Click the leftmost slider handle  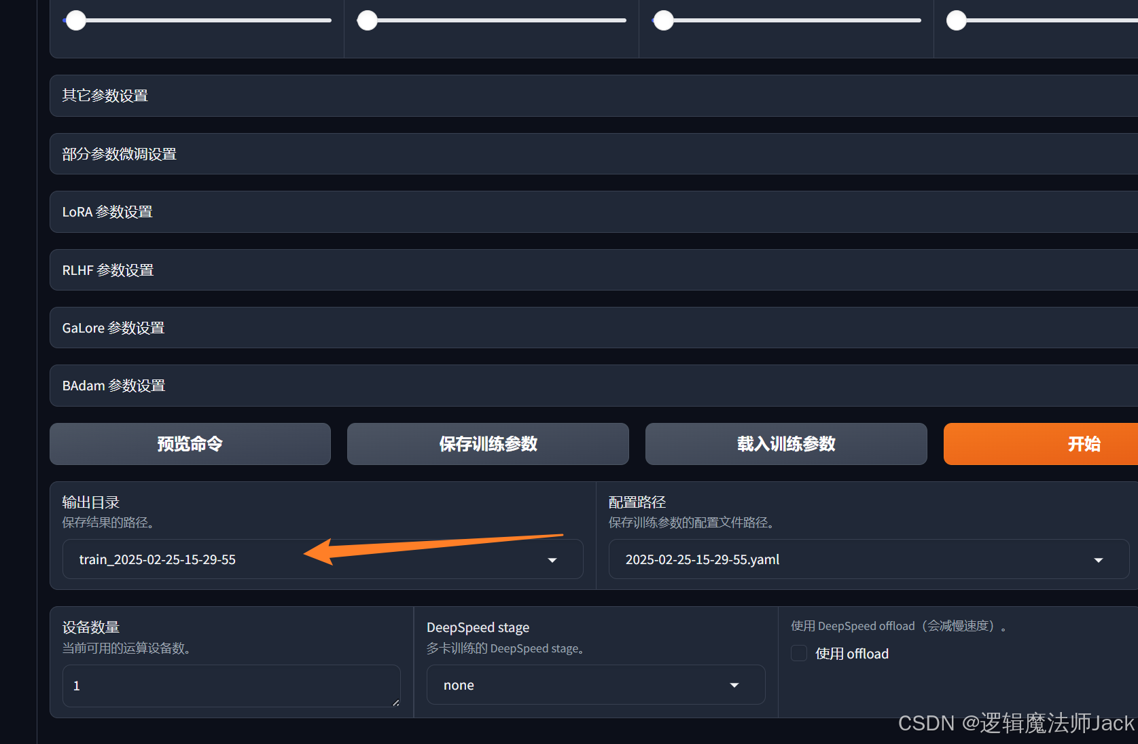76,20
